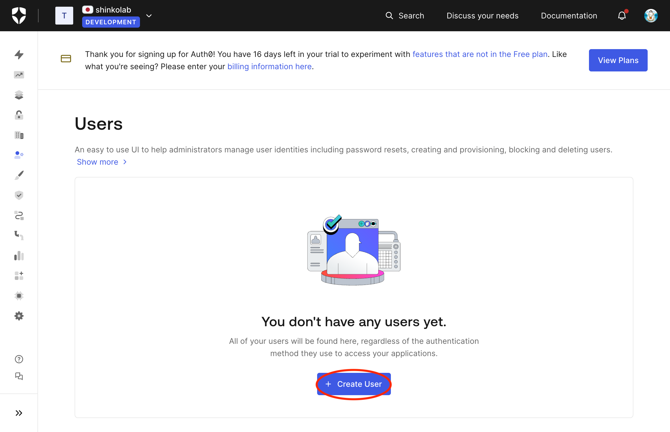Open Authentication using the padlock icon
The width and height of the screenshot is (670, 432).
click(x=19, y=115)
